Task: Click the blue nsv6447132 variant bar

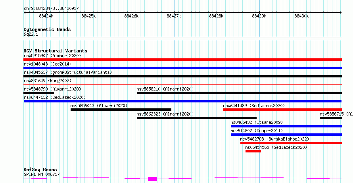Action: (182, 101)
